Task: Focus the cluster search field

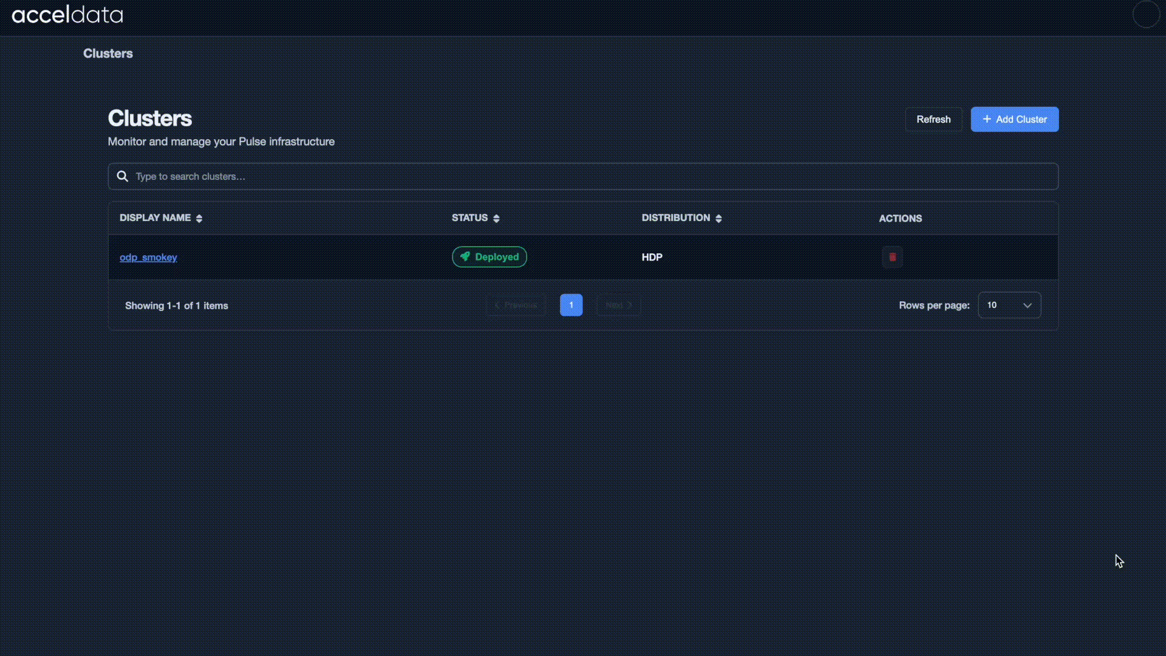Action: 583,176
